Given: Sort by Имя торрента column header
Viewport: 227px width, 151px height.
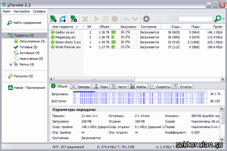Looking at the screenshot, I should pyautogui.click(x=66, y=27).
